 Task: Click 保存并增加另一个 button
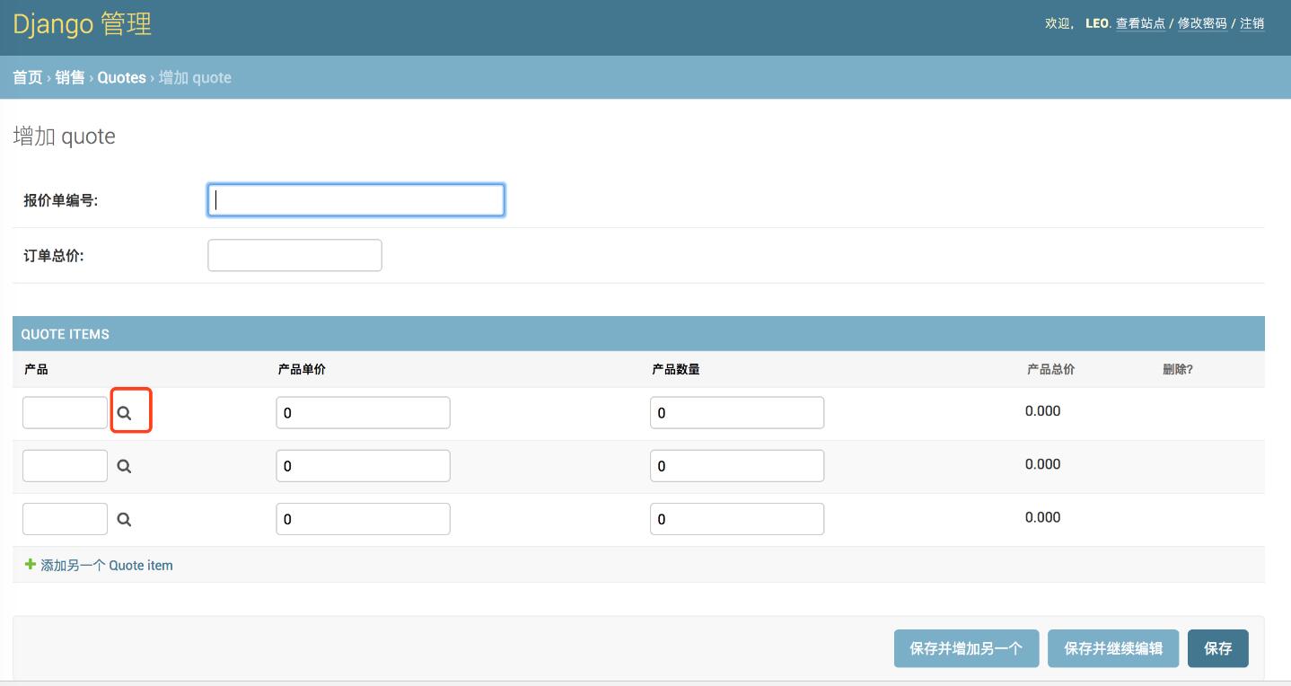(966, 648)
